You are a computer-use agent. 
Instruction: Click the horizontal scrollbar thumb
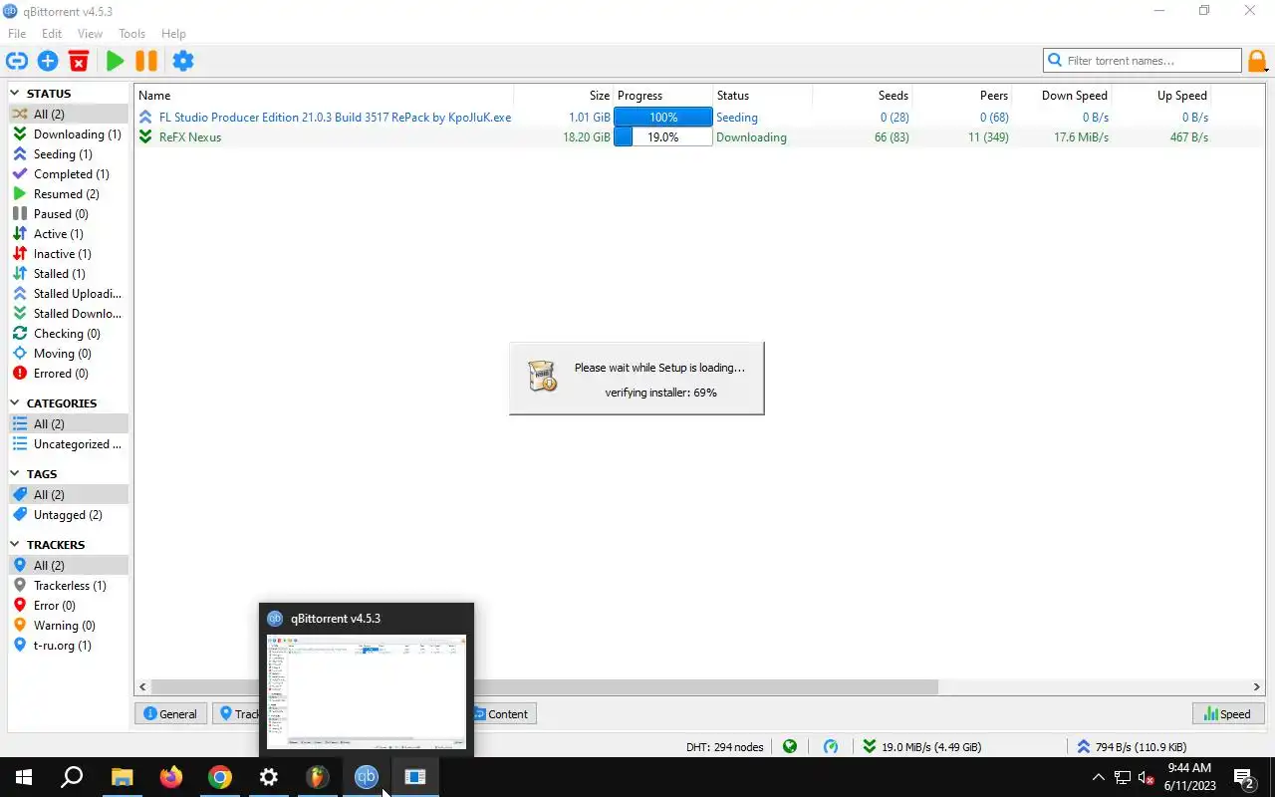pyautogui.click(x=545, y=686)
